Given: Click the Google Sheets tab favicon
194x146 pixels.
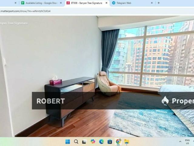Looking at the screenshot, I should point(23,3).
